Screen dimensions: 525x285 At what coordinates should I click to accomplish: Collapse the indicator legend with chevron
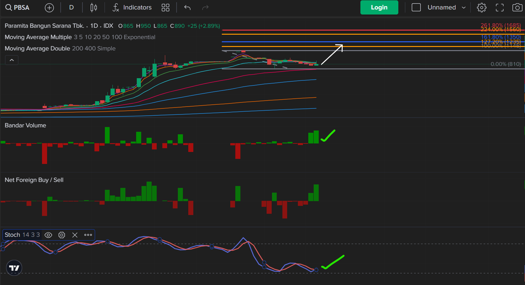pyautogui.click(x=12, y=60)
